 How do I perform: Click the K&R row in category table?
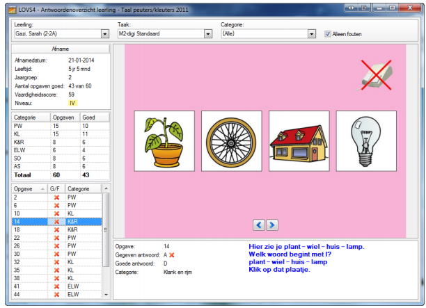61,143
